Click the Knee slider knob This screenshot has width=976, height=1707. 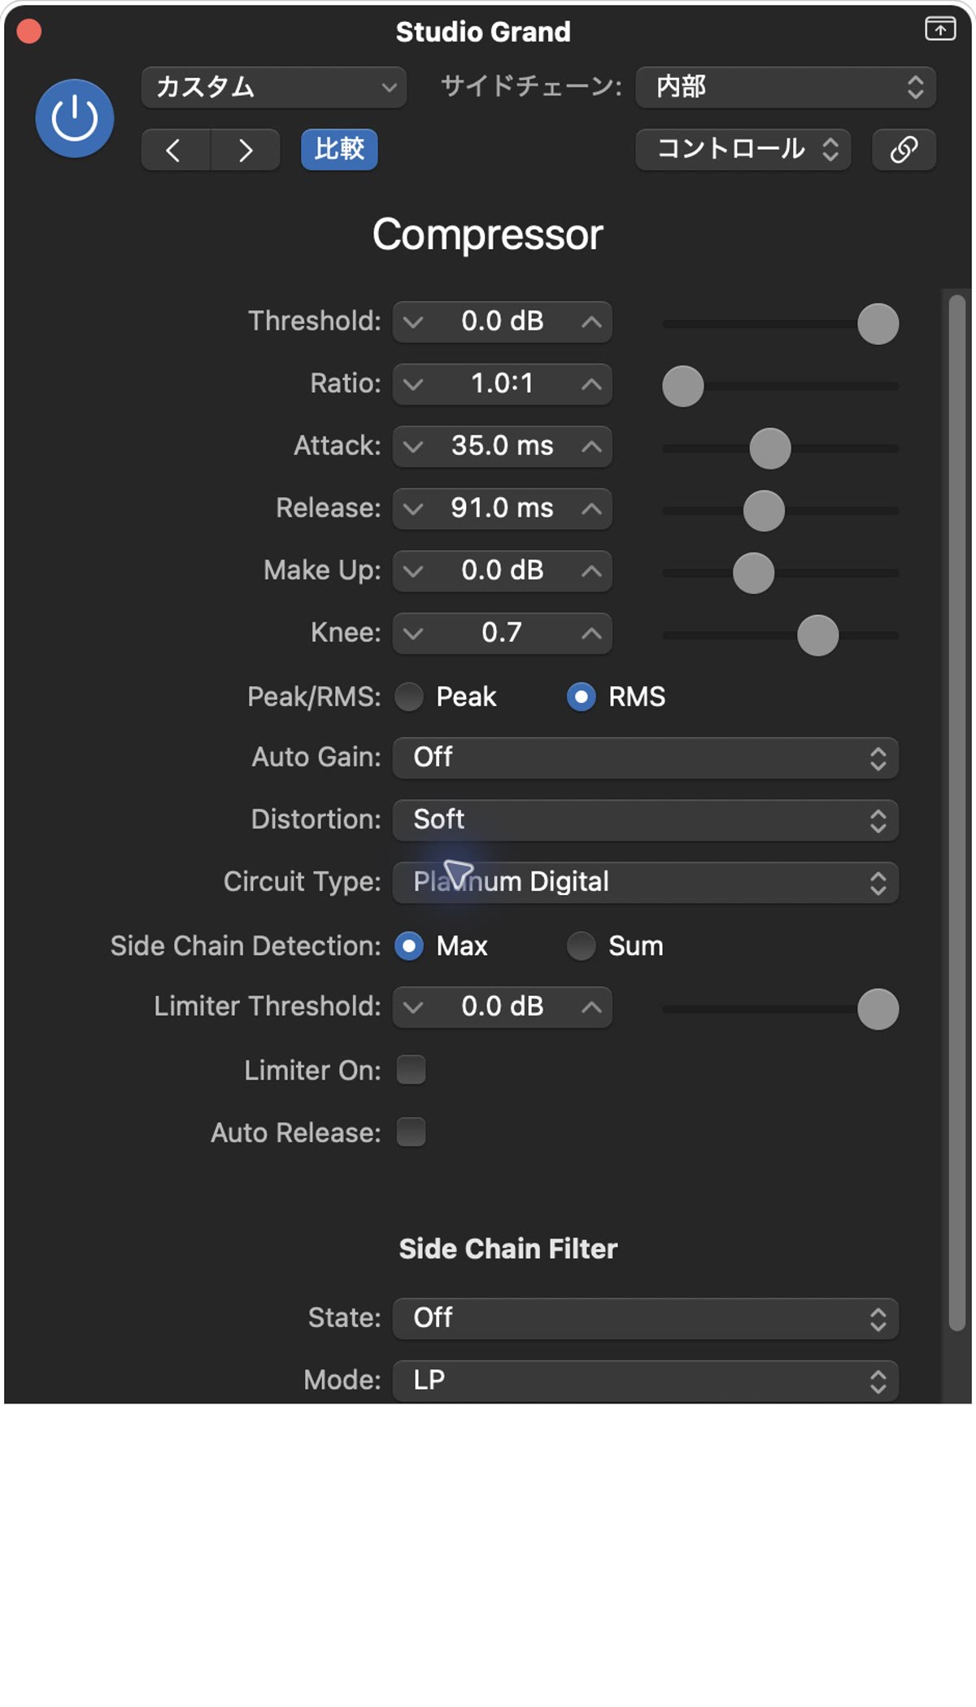818,635
